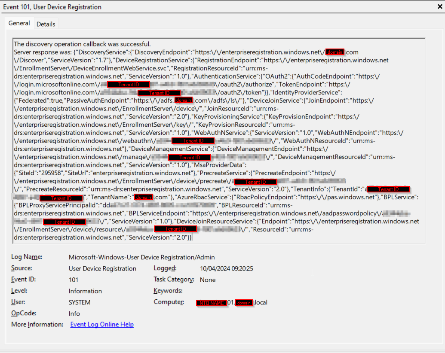Click the 'Computer:' field label

point(169,302)
